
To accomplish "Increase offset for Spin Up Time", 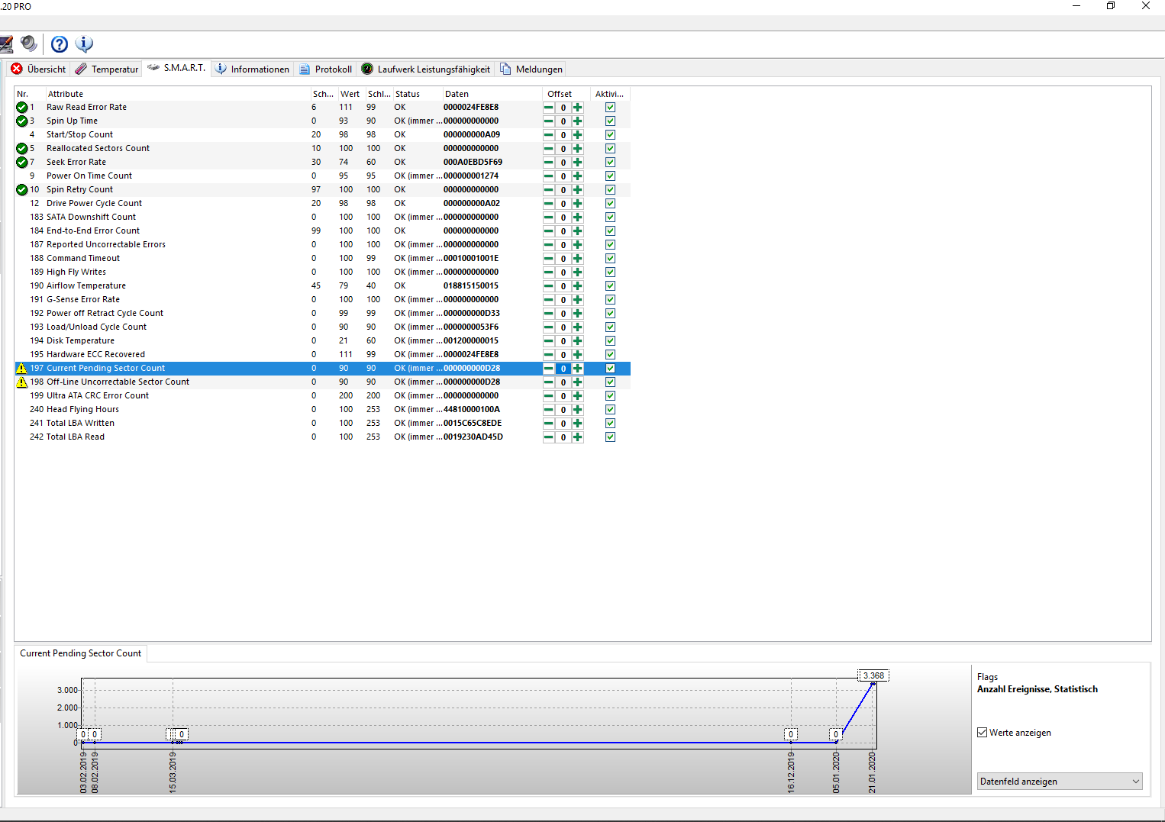I will point(578,121).
